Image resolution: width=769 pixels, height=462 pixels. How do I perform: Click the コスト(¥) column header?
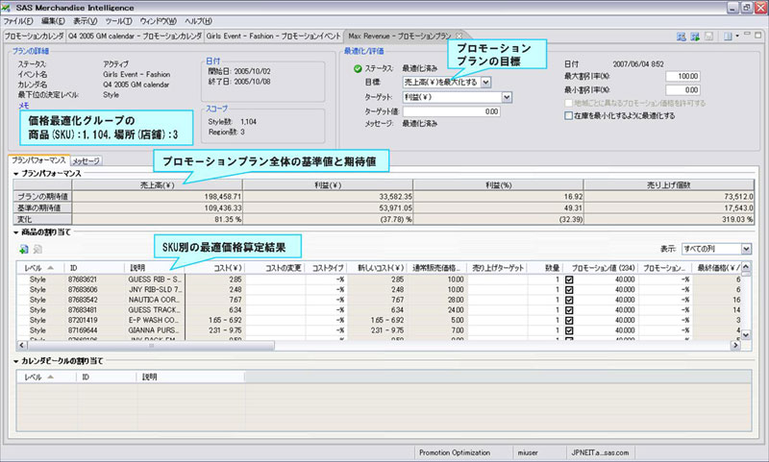(x=214, y=268)
